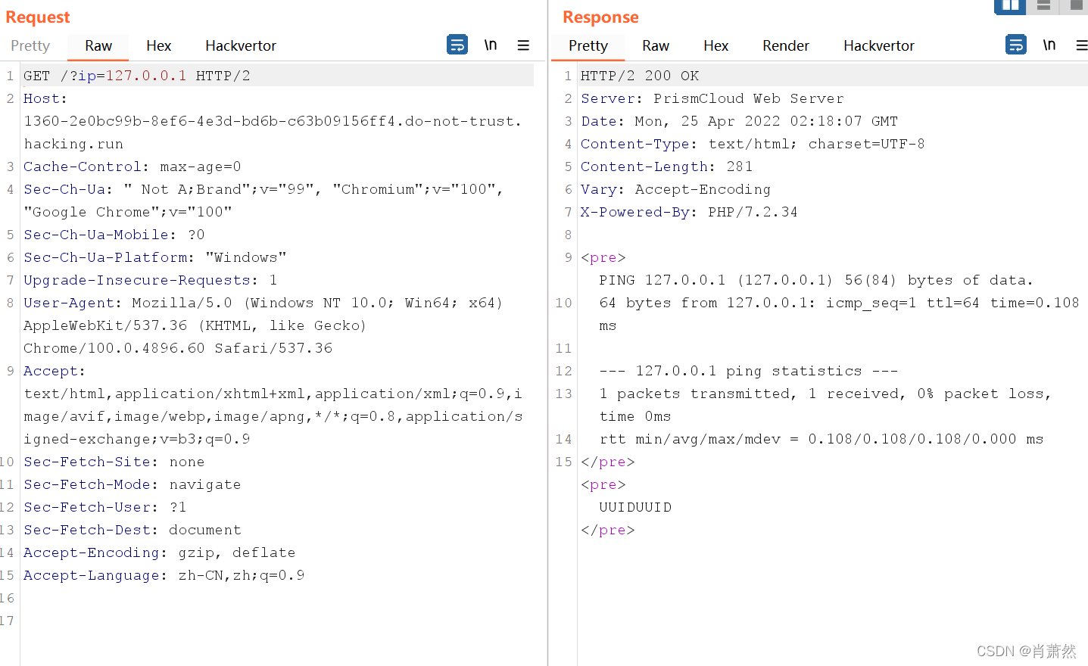Click the Content-Type: text/html header

(x=753, y=144)
